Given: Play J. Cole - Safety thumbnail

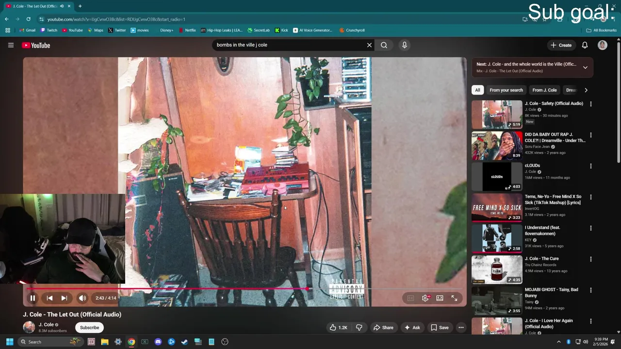Looking at the screenshot, I should [497, 114].
